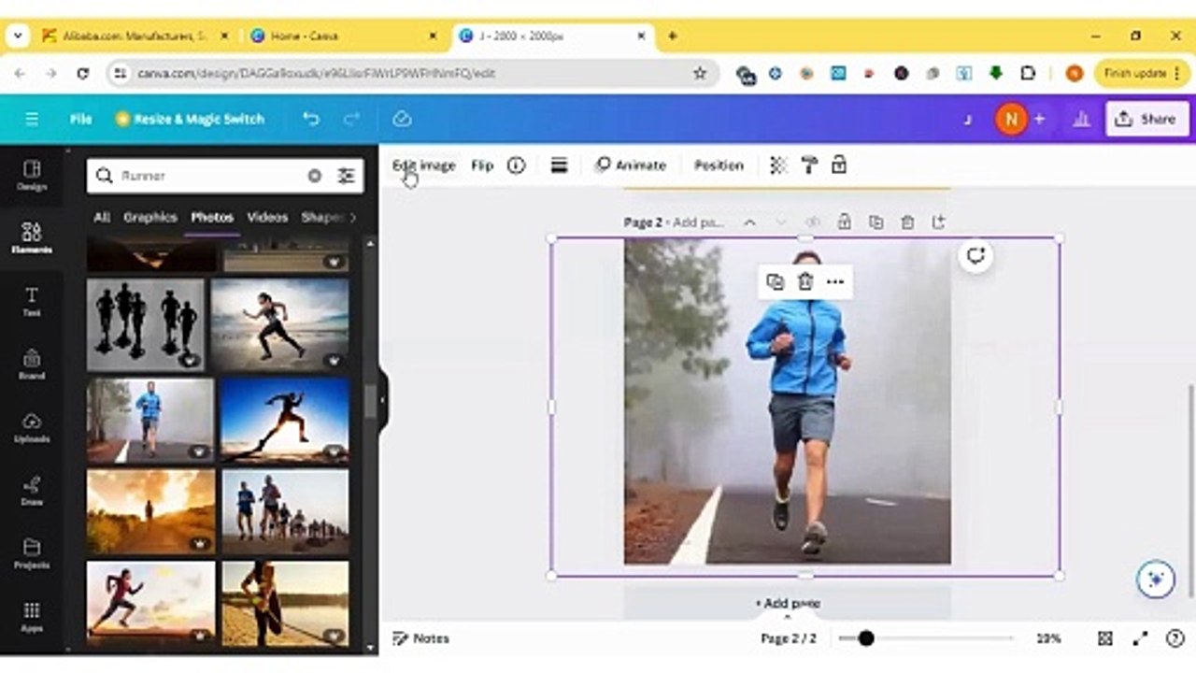
Task: Click Add page below canvas
Action: [x=788, y=604]
